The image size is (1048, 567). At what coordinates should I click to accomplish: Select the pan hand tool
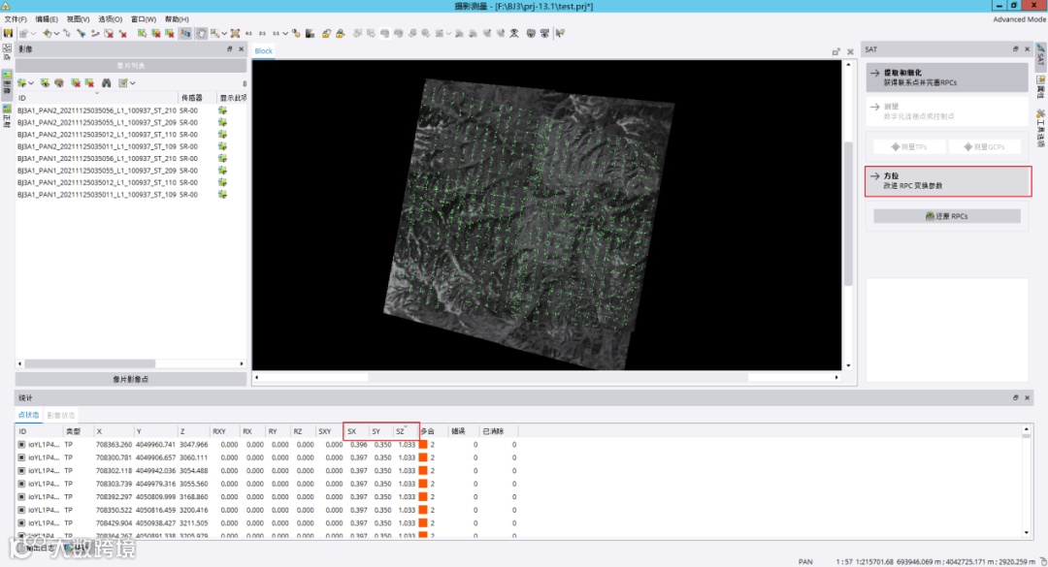click(202, 33)
